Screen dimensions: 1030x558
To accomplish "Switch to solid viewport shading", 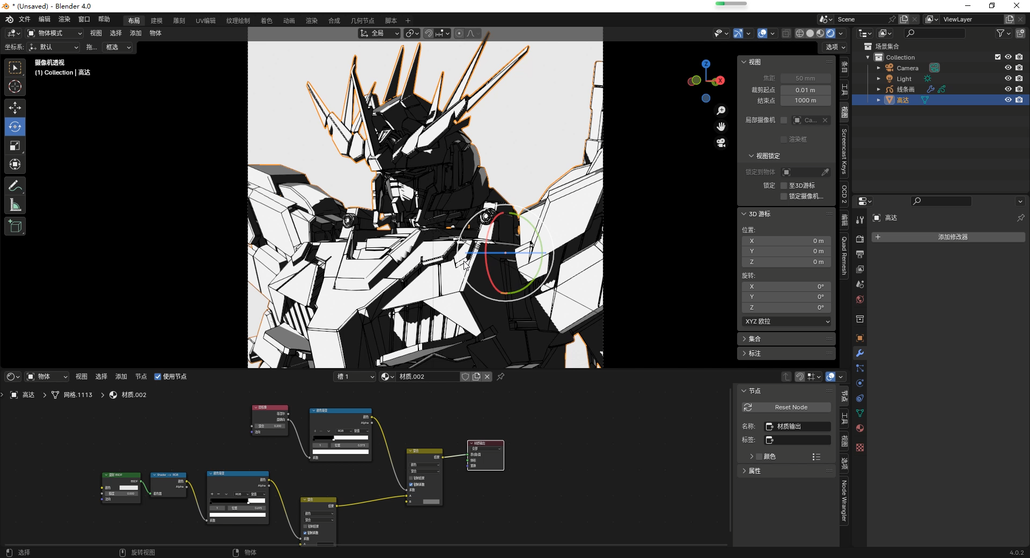I will point(810,33).
